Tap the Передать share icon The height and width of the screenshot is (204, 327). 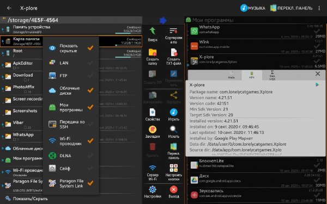(x=173, y=95)
